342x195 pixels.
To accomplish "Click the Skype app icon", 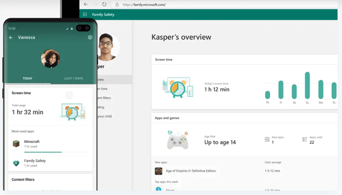I will [158, 189].
